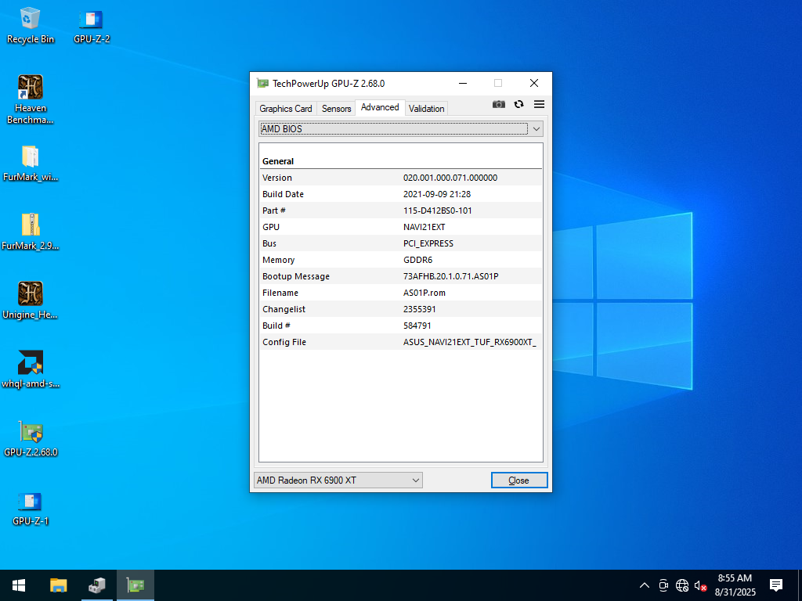Image resolution: width=802 pixels, height=601 pixels.
Task: Expand the AMD Radeon RX 6900 XT selector
Action: (338, 480)
